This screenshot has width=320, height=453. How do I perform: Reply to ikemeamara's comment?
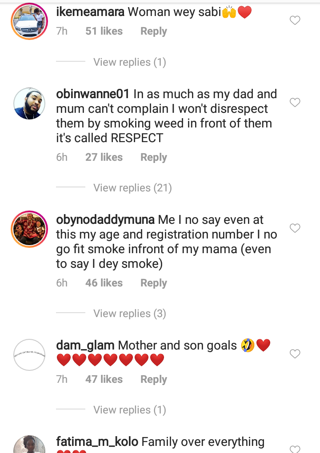click(x=153, y=32)
